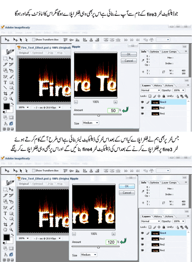
Task: Select the Zoom tool in lower screenshot
Action: 11,230
